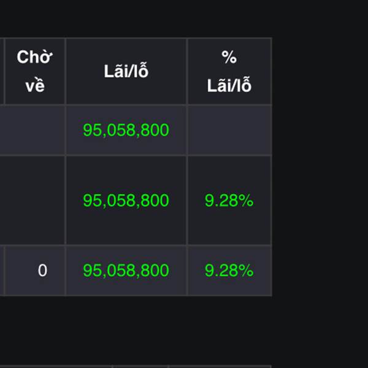Viewport: 368px width, 368px height.
Task: Click empty Chờ về cell in tall row
Action: 33,200
